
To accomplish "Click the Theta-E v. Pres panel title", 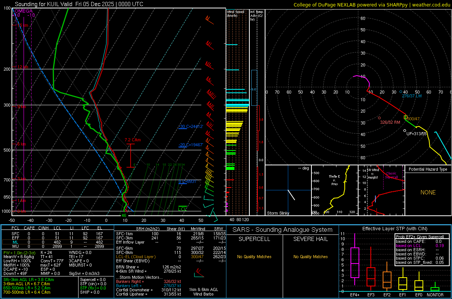I will coord(334,180).
